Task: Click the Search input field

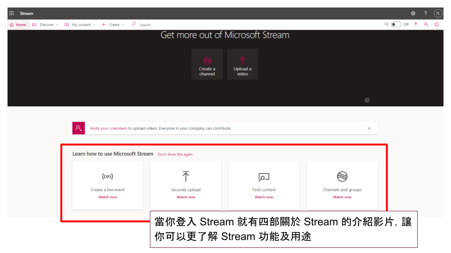Action: pyautogui.click(x=145, y=25)
